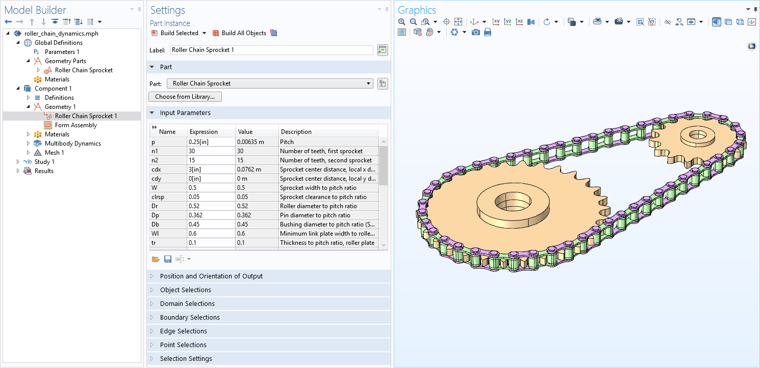Take a snapshot with the camera icon
The height and width of the screenshot is (368, 760).
pyautogui.click(x=476, y=32)
